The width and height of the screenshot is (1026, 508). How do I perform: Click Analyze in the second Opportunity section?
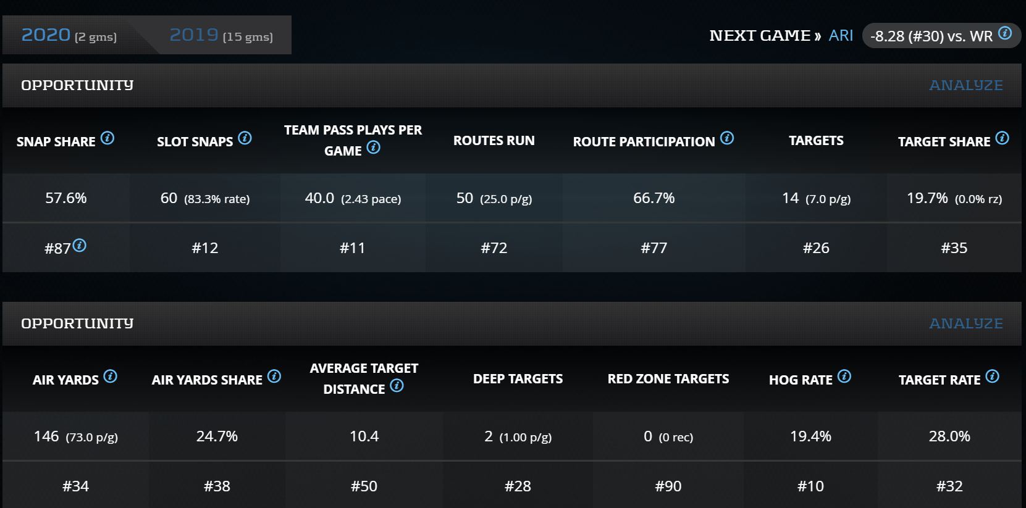(965, 323)
